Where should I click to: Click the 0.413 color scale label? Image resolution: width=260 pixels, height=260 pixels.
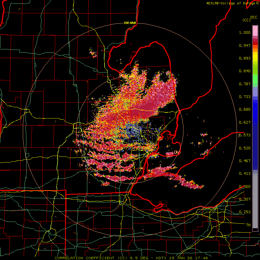click(245, 173)
